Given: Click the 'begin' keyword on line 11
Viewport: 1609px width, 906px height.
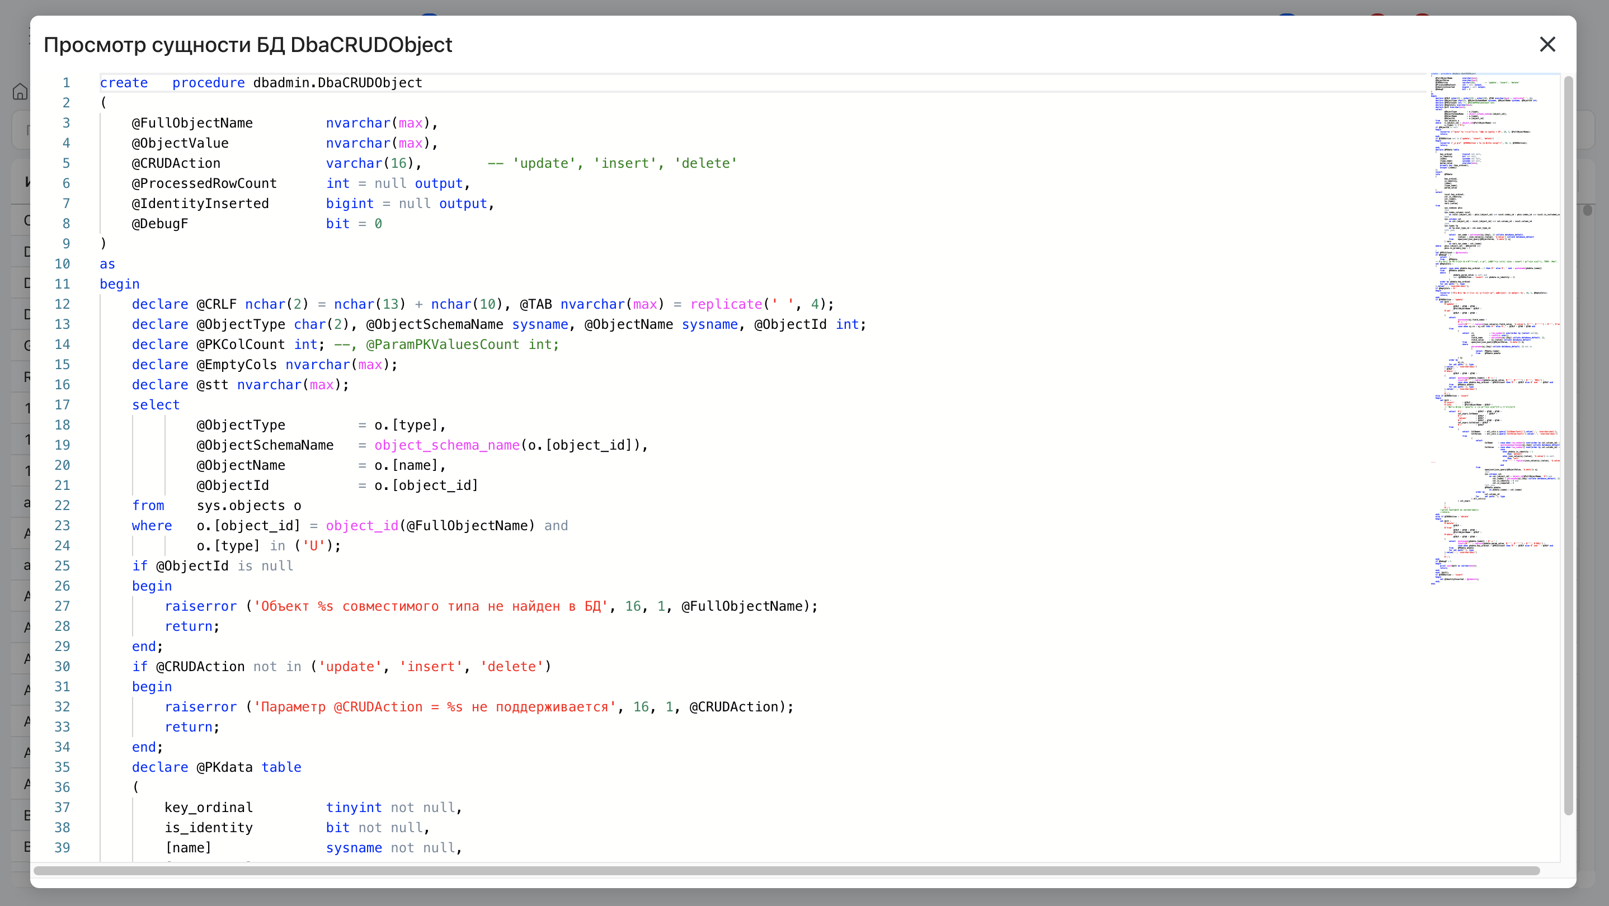Looking at the screenshot, I should tap(119, 284).
